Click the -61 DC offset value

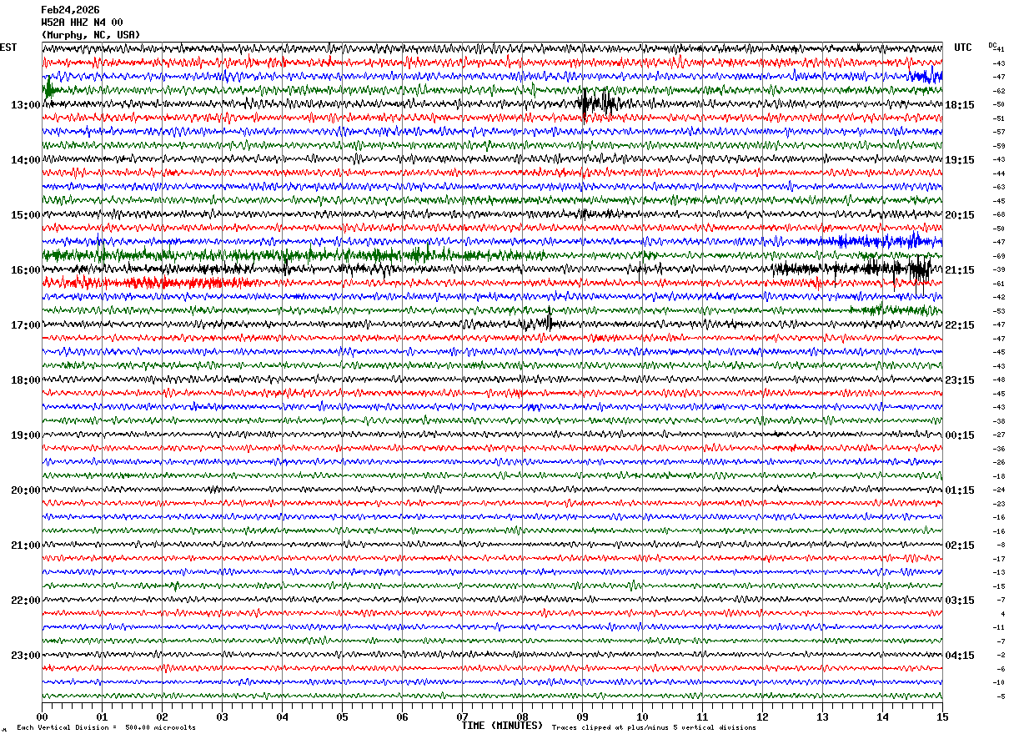click(x=999, y=284)
